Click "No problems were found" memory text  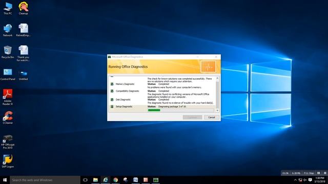coord(174,87)
